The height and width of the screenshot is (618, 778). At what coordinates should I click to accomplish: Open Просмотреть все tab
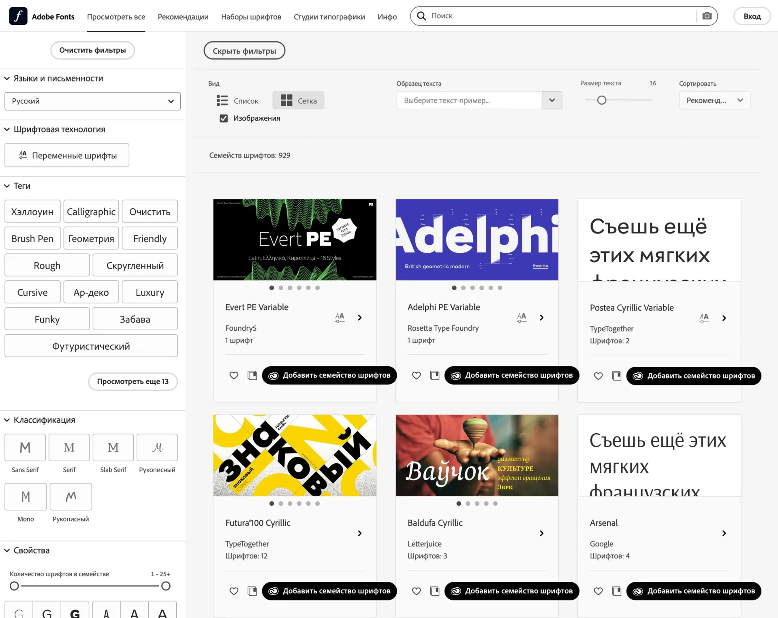click(116, 17)
